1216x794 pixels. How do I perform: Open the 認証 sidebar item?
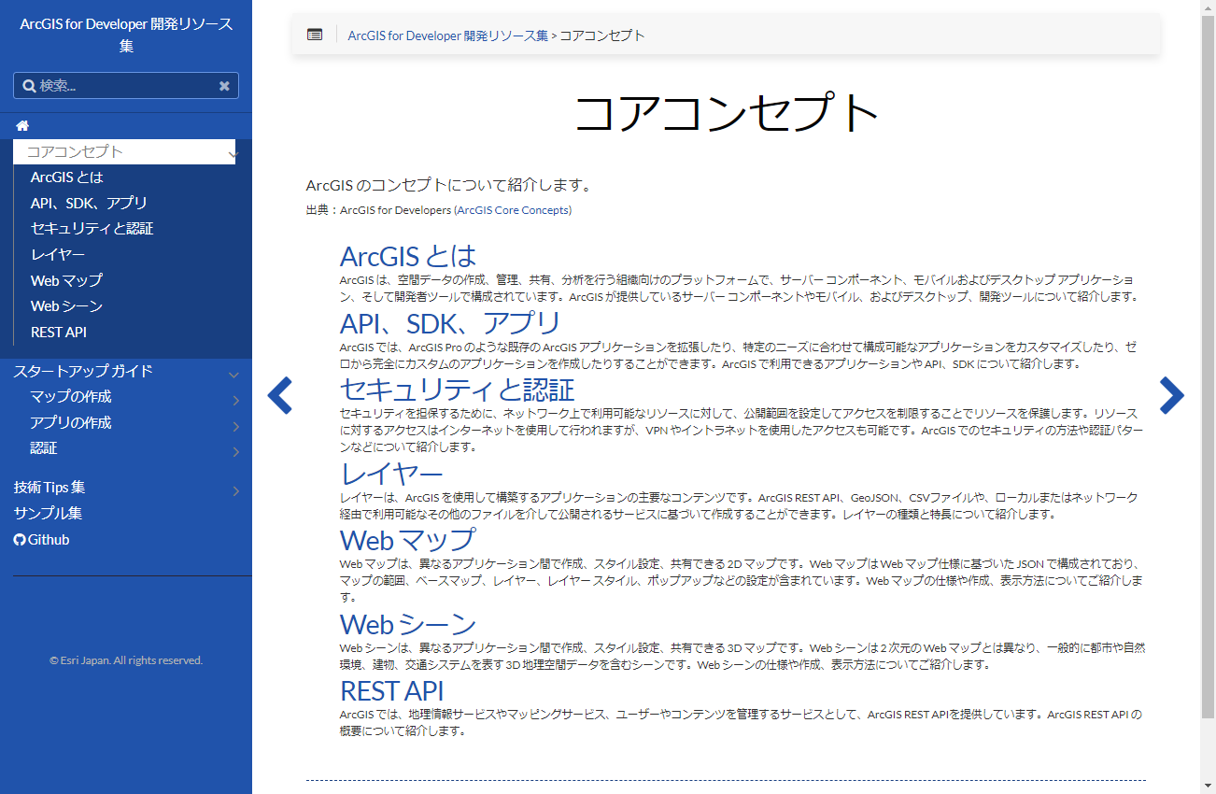coord(44,448)
